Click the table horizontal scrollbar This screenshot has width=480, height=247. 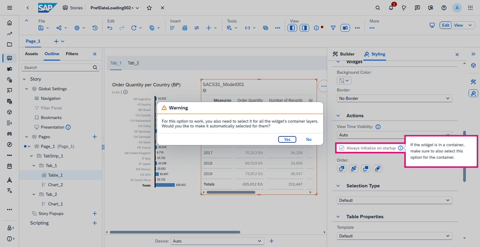click(231, 192)
